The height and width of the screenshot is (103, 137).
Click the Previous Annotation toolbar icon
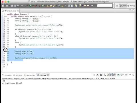click(80, 6)
